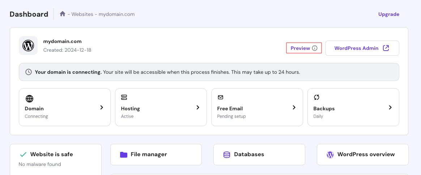Click the purple folder icon for File manager

pos(124,155)
